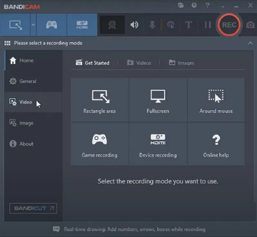Screen dimensions: 257x237
Task: Collapse the recording mode selection panel
Action: click(251, 43)
